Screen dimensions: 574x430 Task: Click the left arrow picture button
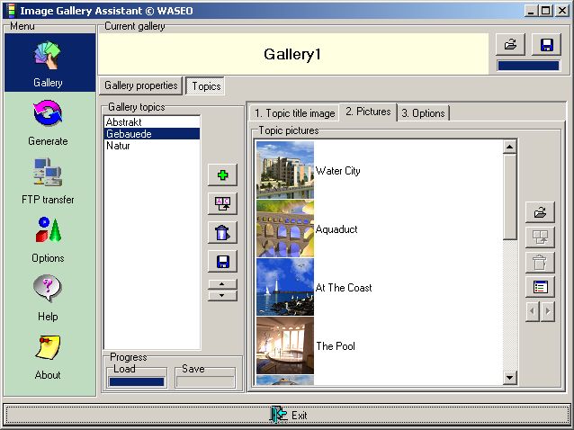click(533, 311)
